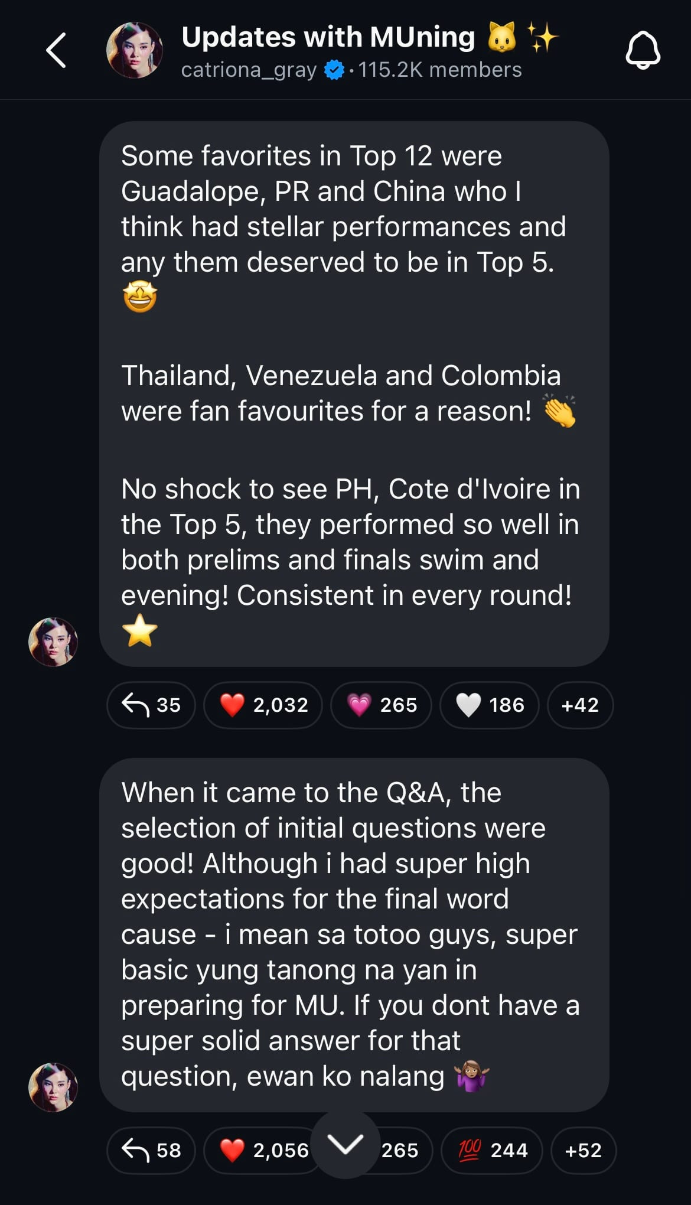
Task: Open replies showing 35 on first message
Action: [151, 705]
